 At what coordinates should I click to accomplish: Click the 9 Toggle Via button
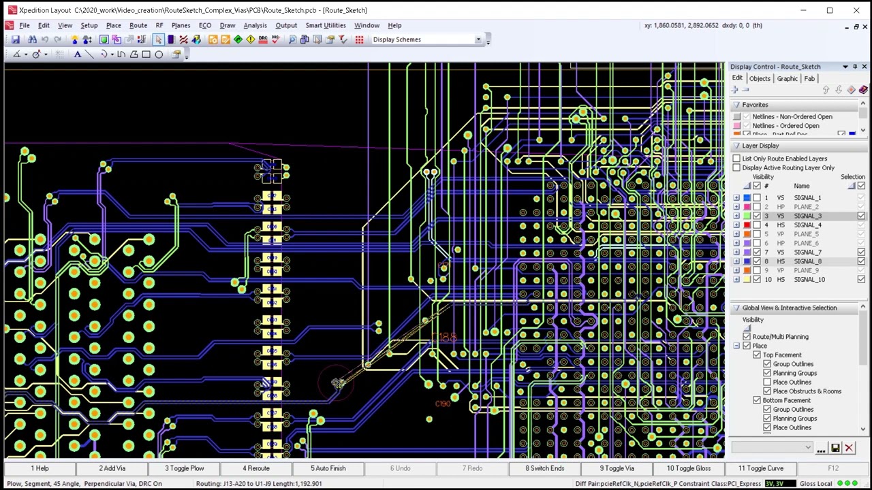(x=617, y=468)
